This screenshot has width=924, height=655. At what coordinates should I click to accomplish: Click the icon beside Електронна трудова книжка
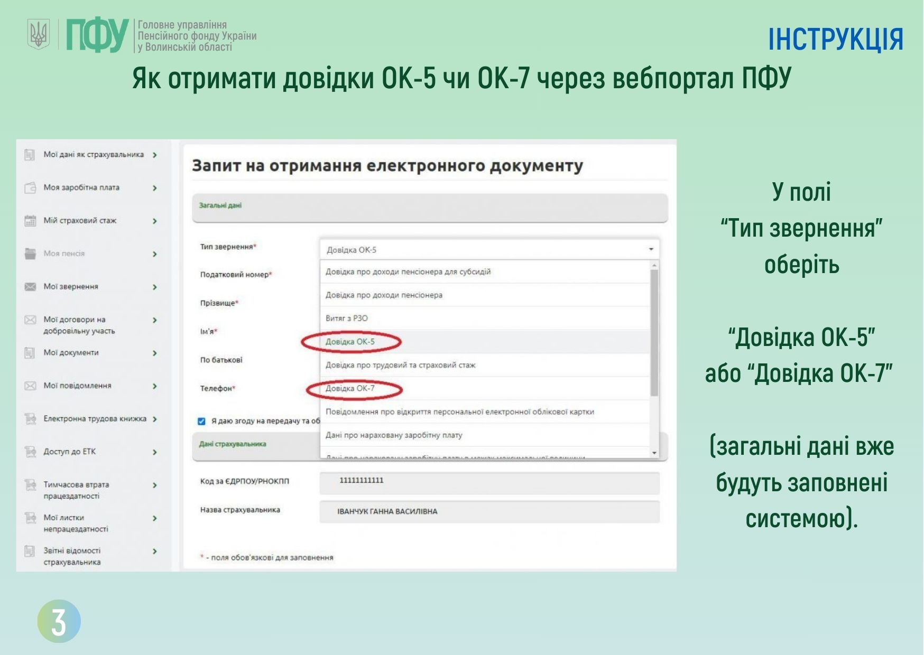point(30,419)
